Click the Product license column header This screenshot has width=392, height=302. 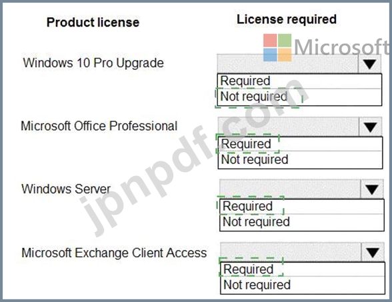(93, 23)
